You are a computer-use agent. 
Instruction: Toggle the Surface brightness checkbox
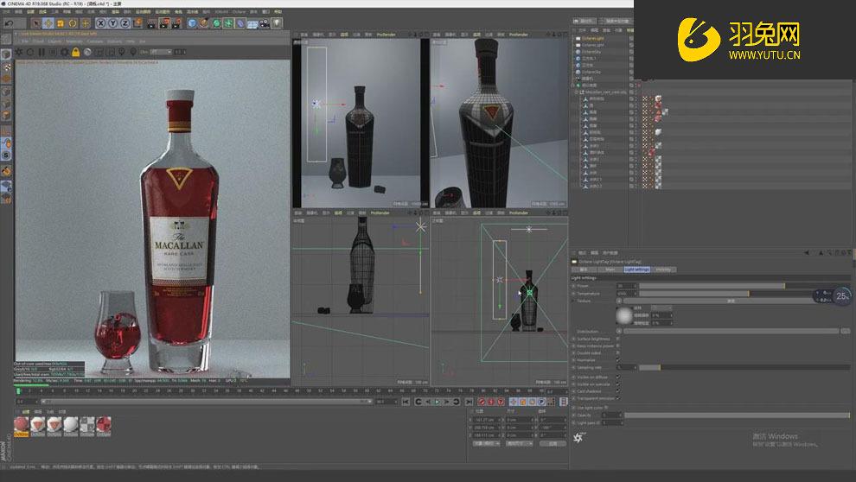(x=617, y=339)
